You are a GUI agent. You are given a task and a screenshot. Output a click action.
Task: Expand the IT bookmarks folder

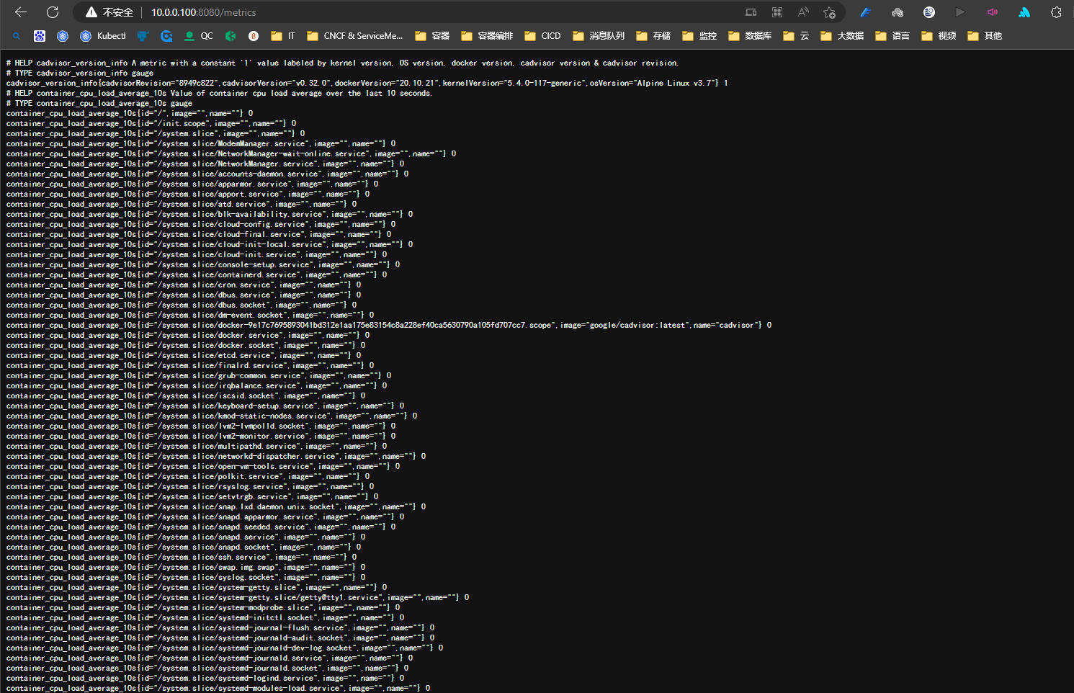tap(283, 35)
